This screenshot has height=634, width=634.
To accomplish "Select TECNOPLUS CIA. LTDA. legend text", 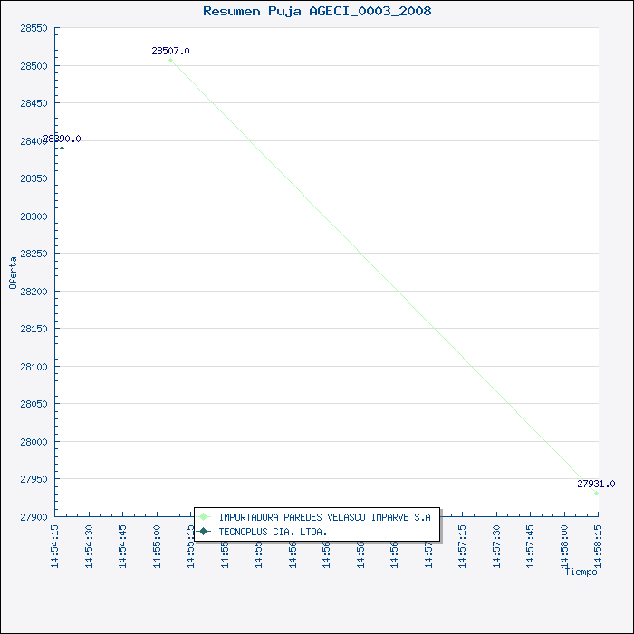I will tap(273, 531).
